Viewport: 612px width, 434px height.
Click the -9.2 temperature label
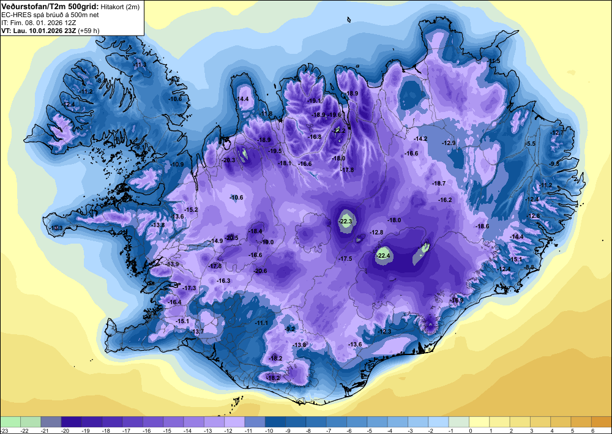(290, 329)
